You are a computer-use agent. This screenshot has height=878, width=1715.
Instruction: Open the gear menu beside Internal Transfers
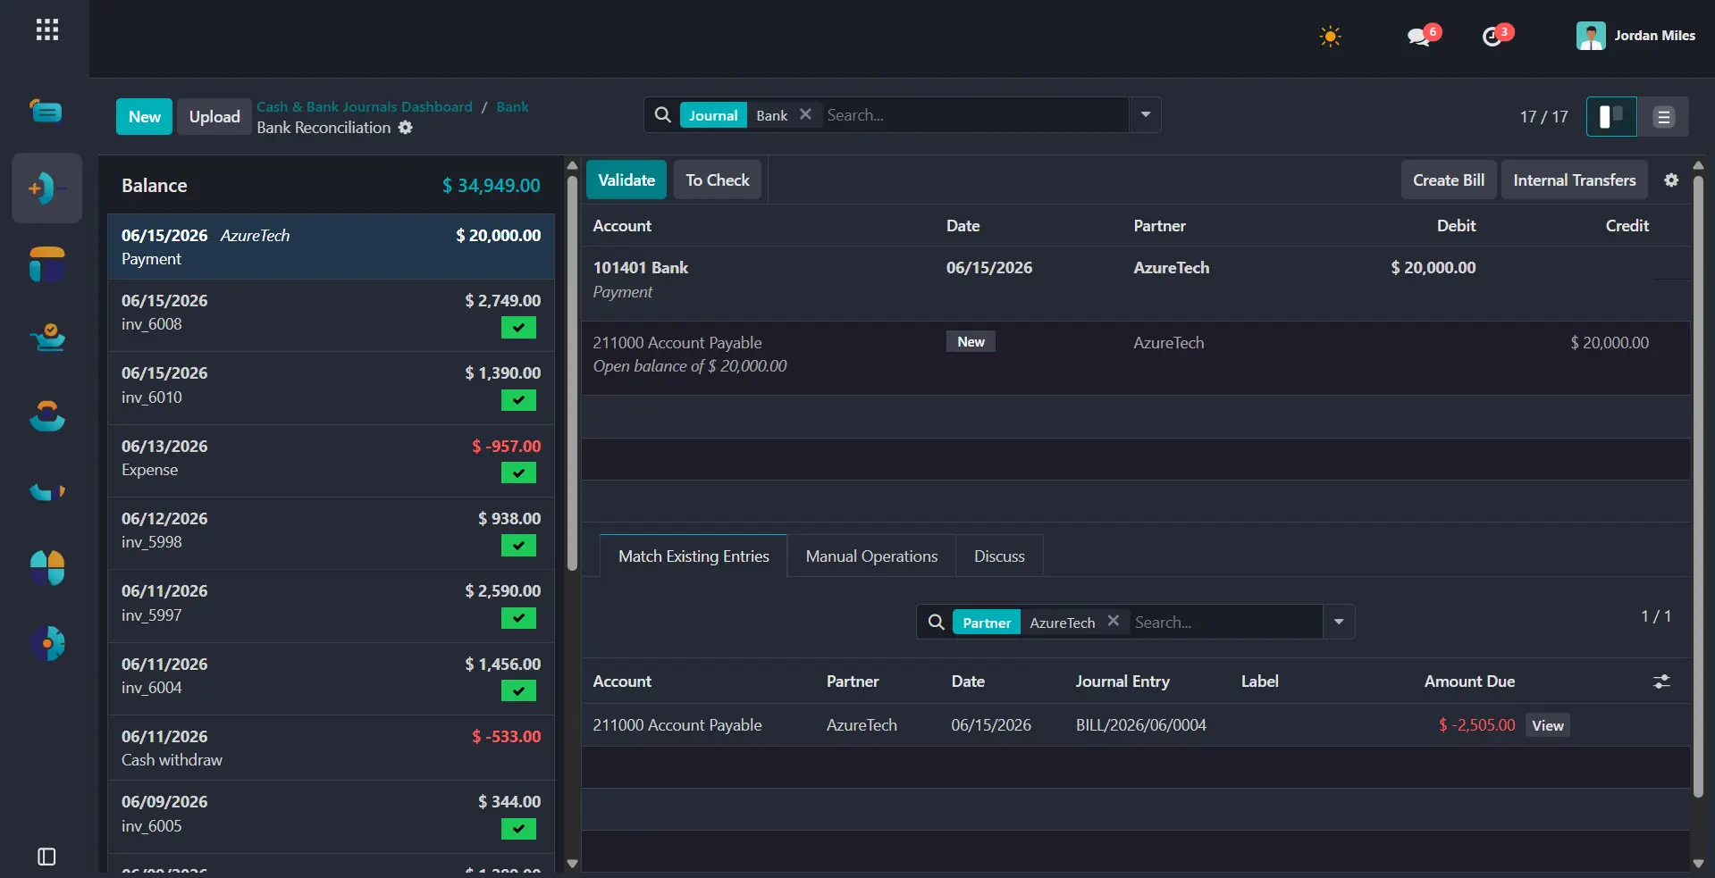click(x=1671, y=180)
